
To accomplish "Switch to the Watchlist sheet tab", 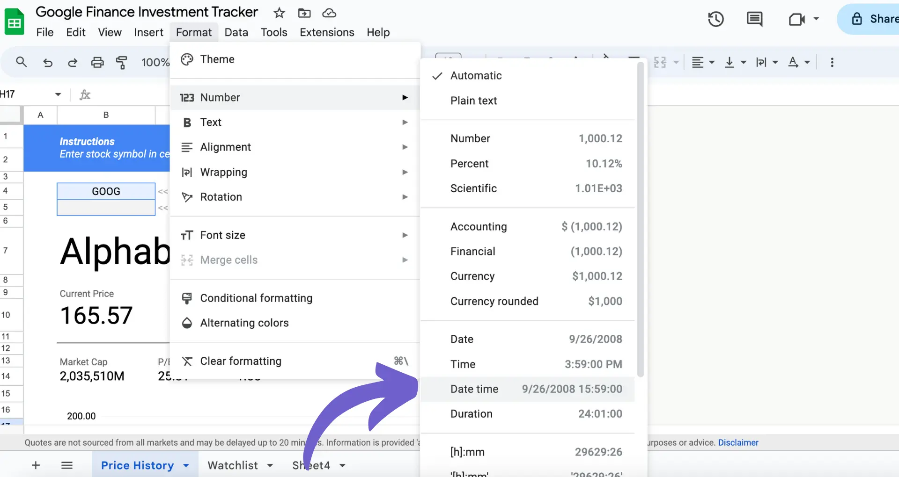I will [x=233, y=465].
